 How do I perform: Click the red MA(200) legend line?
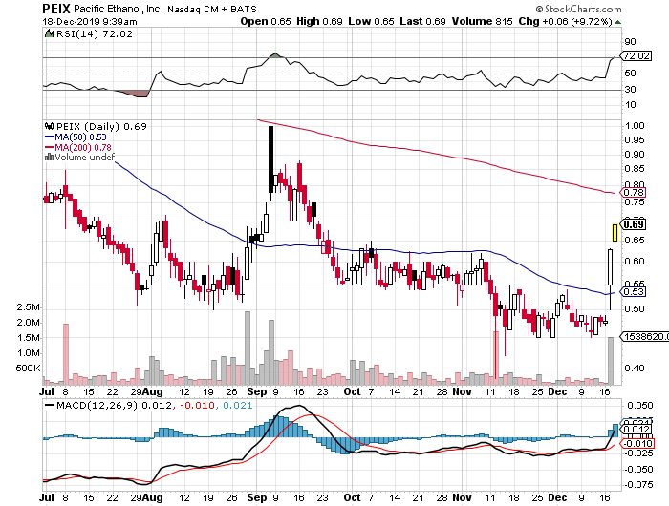coord(49,147)
